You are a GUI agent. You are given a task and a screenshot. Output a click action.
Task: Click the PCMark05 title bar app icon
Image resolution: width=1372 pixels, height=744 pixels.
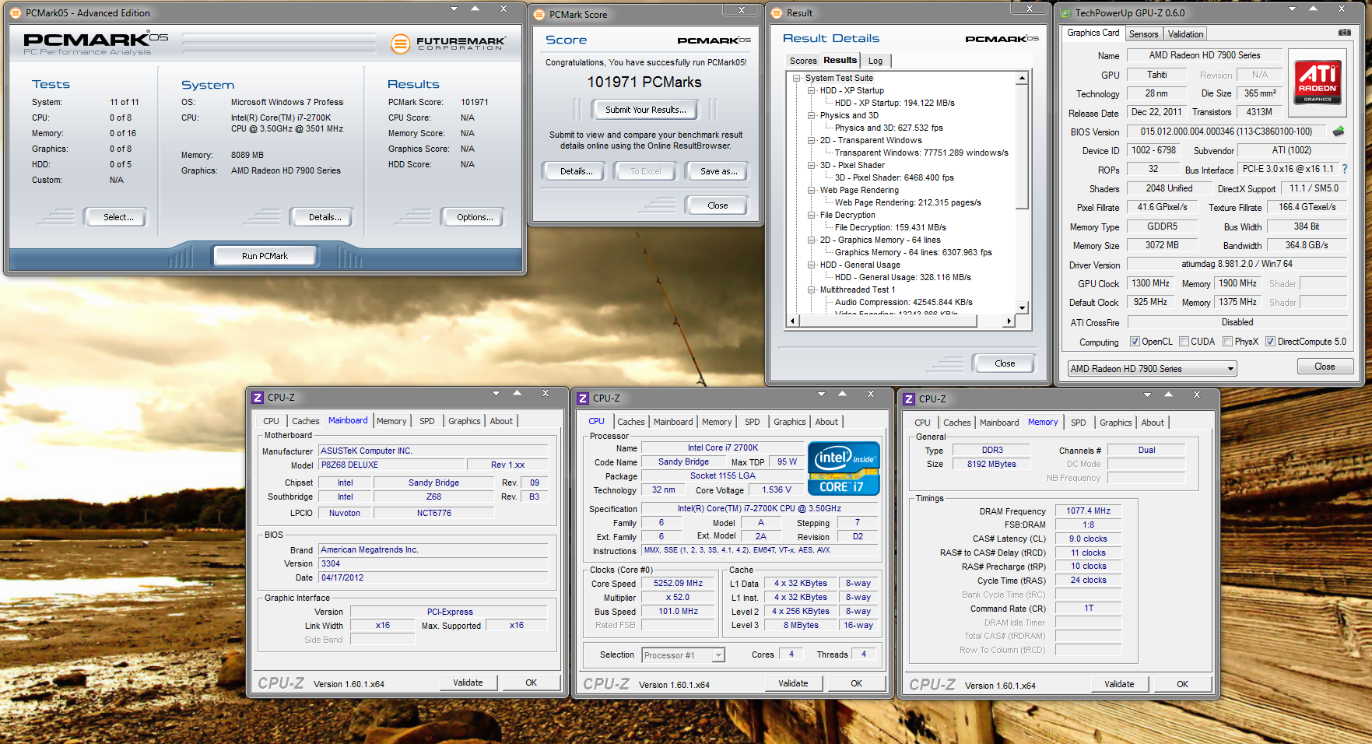coord(16,13)
